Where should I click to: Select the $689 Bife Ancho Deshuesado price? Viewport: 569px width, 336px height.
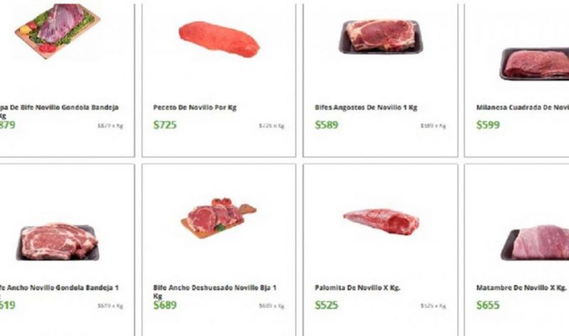[165, 305]
